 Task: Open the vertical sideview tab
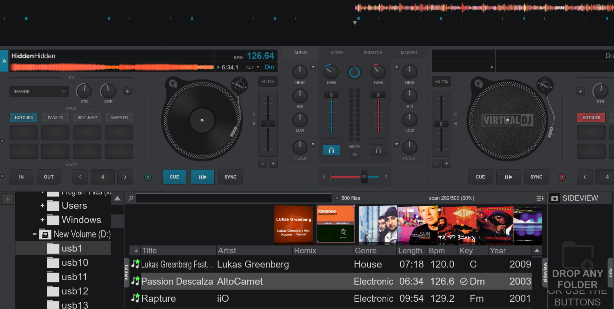pos(545,272)
